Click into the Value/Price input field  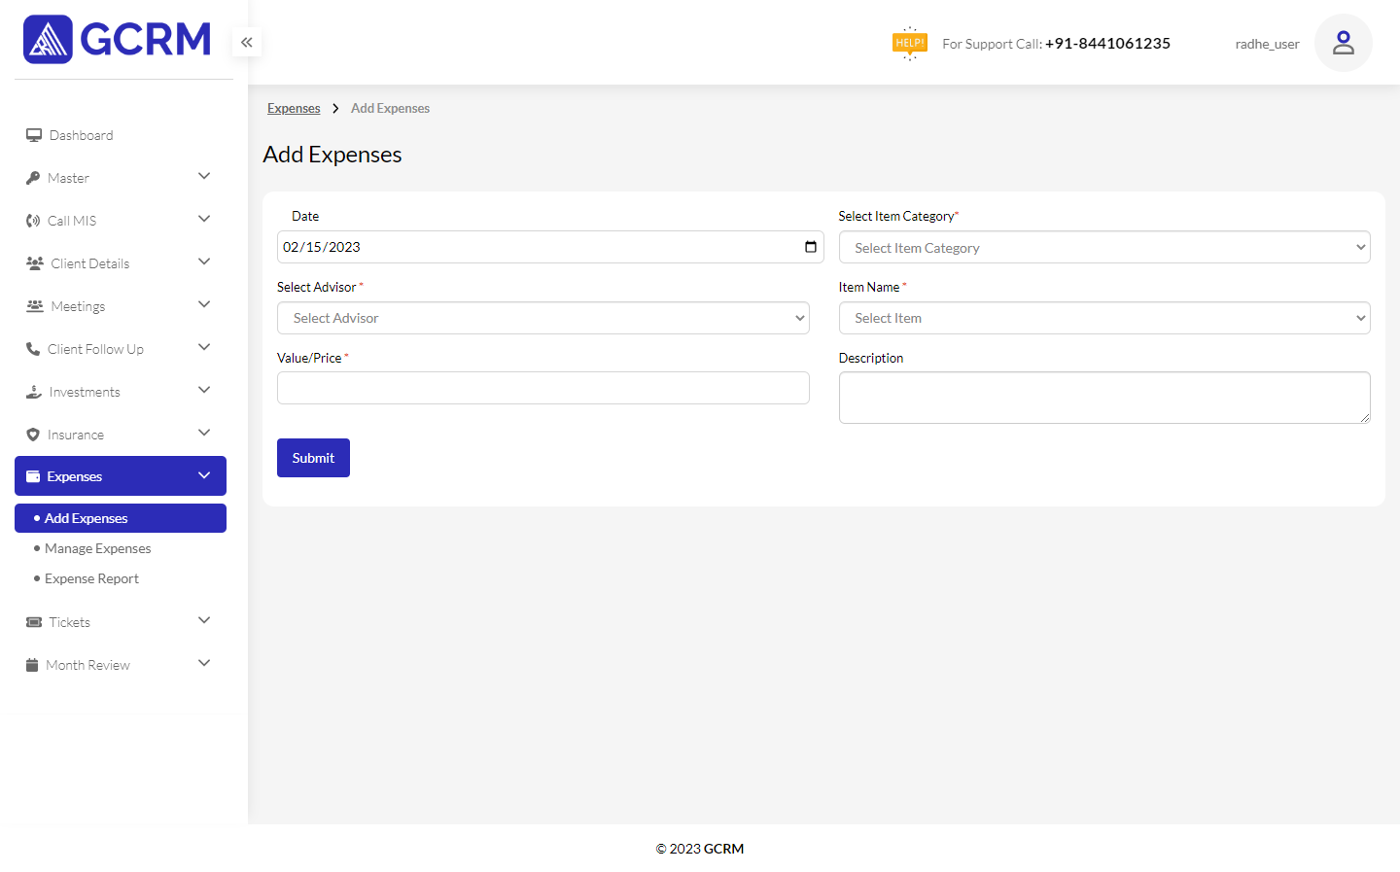pos(542,388)
